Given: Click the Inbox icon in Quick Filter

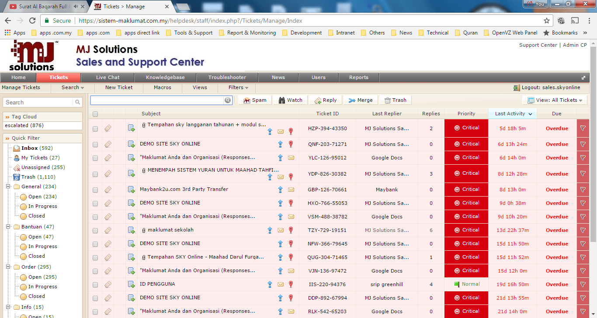Looking at the screenshot, I should [x=17, y=148].
